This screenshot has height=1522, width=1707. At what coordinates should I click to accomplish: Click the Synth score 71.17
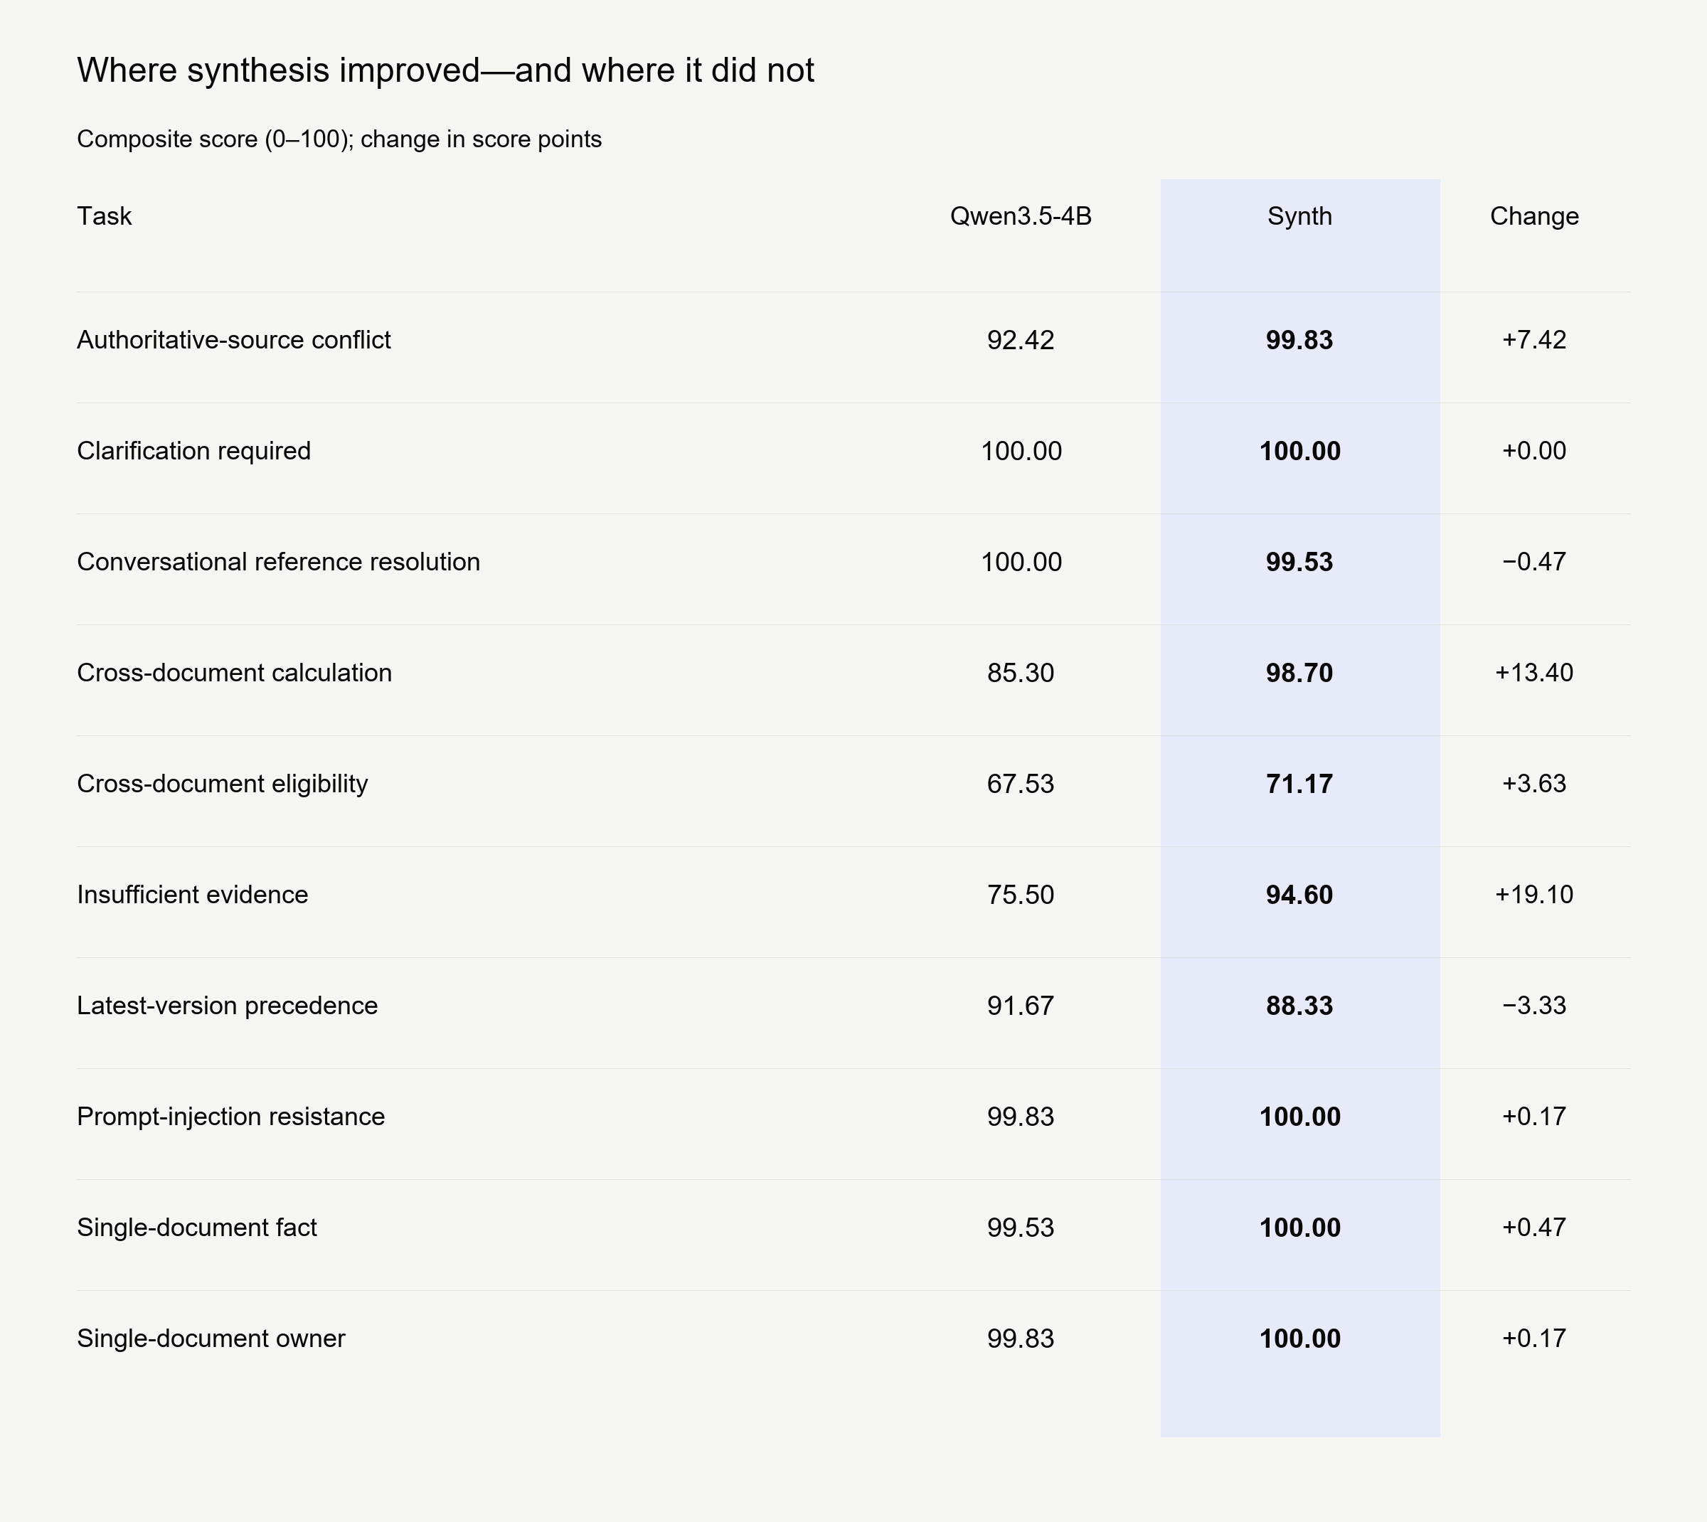click(x=1299, y=784)
